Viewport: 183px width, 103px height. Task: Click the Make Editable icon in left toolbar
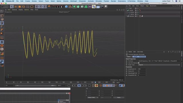click(x=2, y=11)
